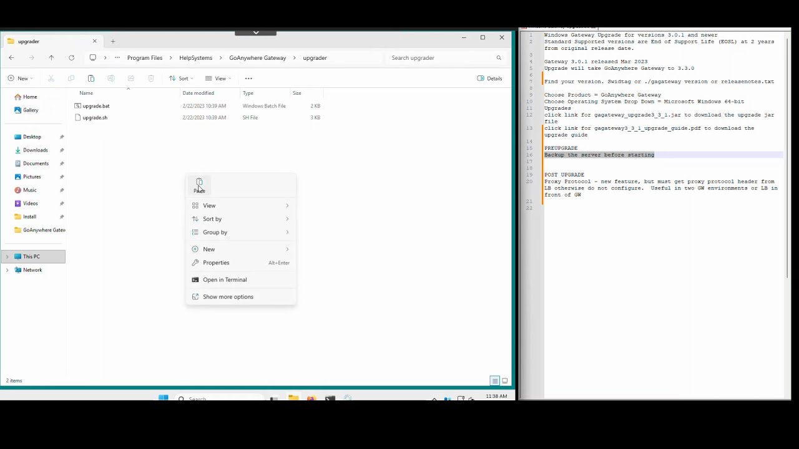799x449 pixels.
Task: Sort by the Size column header
Action: tap(297, 94)
